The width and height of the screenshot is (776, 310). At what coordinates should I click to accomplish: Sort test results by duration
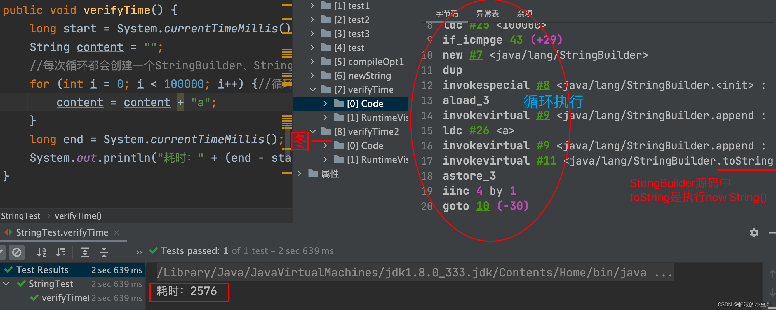pos(60,252)
